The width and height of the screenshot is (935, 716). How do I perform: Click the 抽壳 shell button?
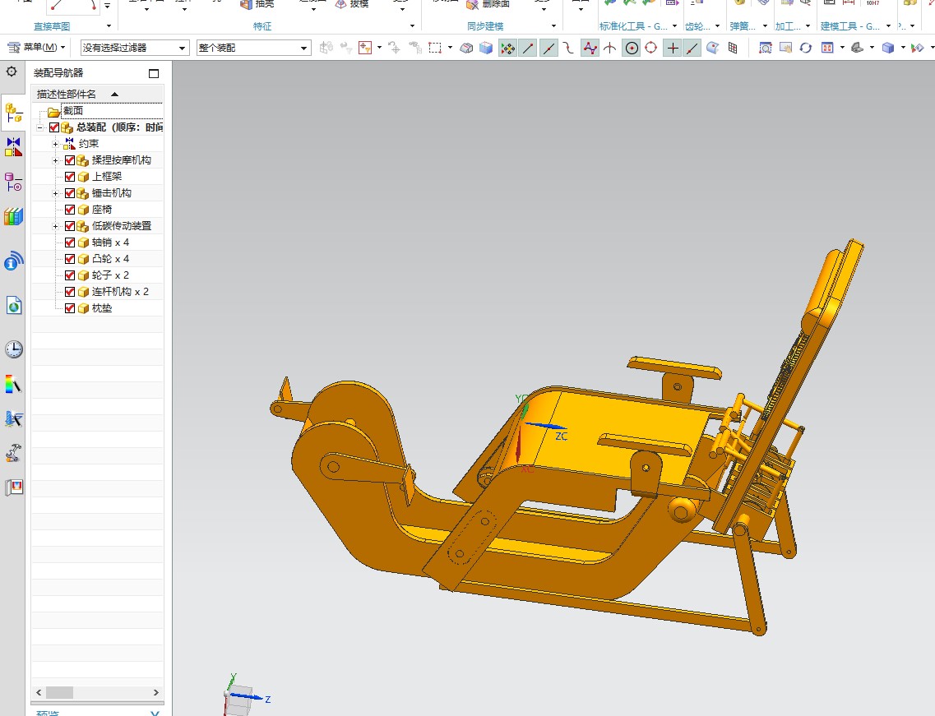click(257, 4)
